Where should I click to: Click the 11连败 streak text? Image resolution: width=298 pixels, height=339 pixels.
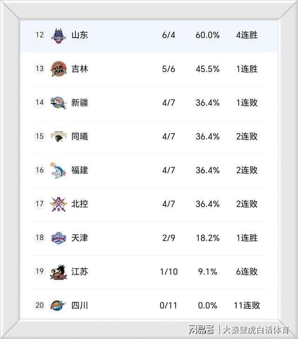click(x=247, y=305)
